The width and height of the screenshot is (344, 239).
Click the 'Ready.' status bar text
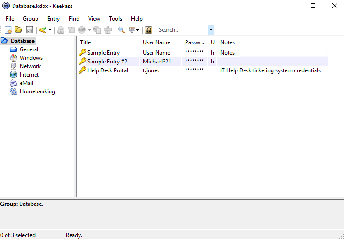tap(74, 235)
